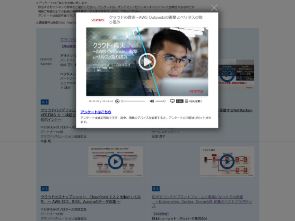
Task: Close the video popup with the X
Action: (x=214, y=8)
